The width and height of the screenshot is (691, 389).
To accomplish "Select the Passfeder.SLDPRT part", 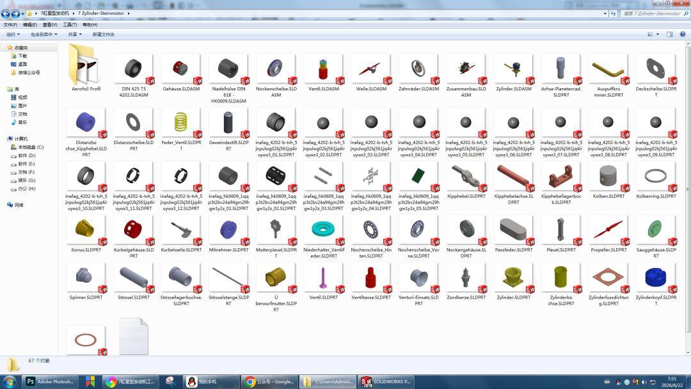I will 513,234.
